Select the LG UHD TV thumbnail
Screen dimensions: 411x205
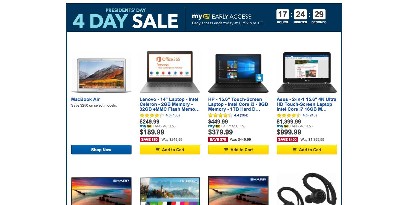tap(170, 191)
